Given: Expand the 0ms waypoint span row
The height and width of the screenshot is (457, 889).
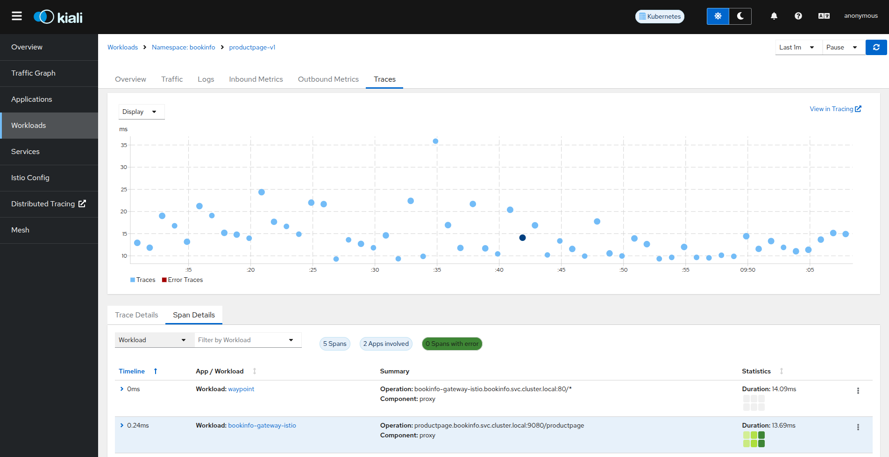Looking at the screenshot, I should coord(122,389).
